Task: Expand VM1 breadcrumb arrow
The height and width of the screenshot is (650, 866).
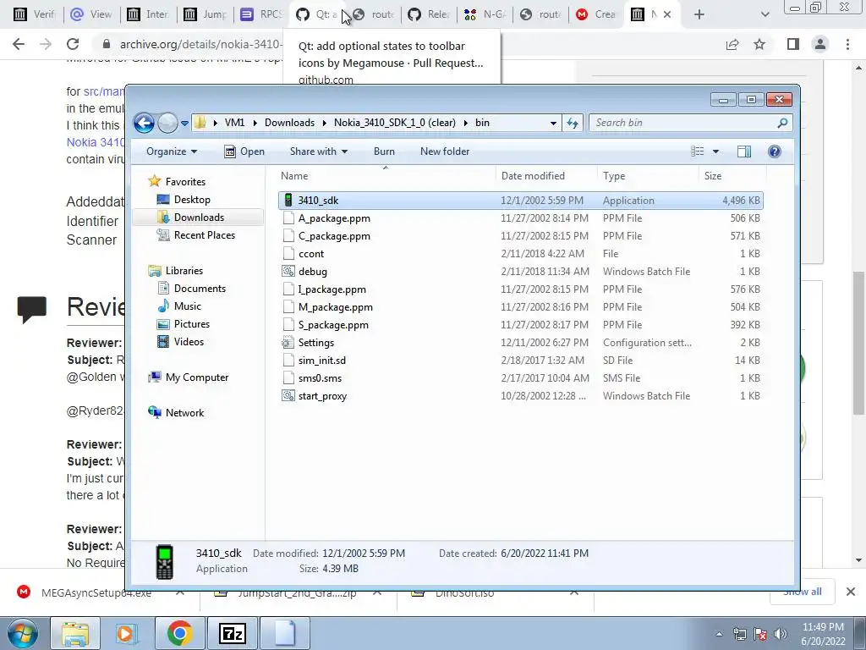Action: pos(255,123)
